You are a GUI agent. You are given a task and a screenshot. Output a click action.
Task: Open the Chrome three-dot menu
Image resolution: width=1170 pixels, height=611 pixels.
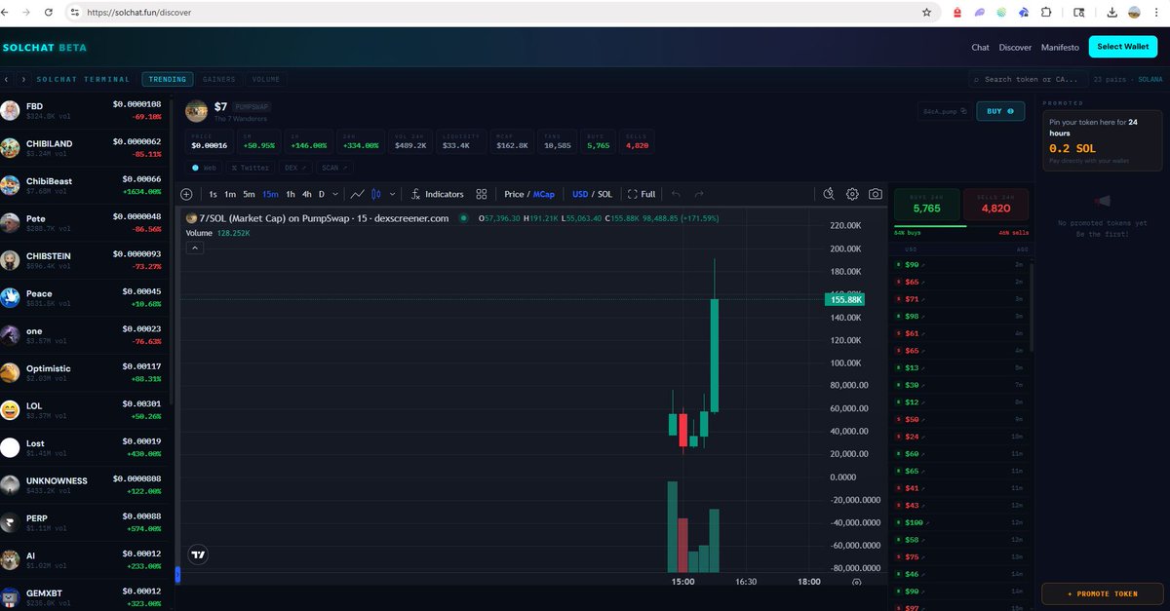(1156, 13)
